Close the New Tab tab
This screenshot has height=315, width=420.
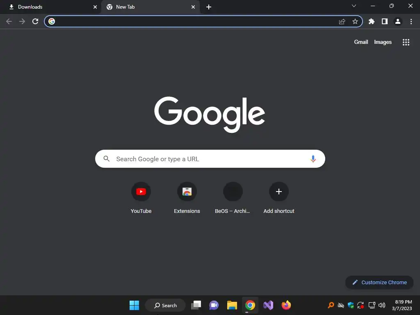193,7
